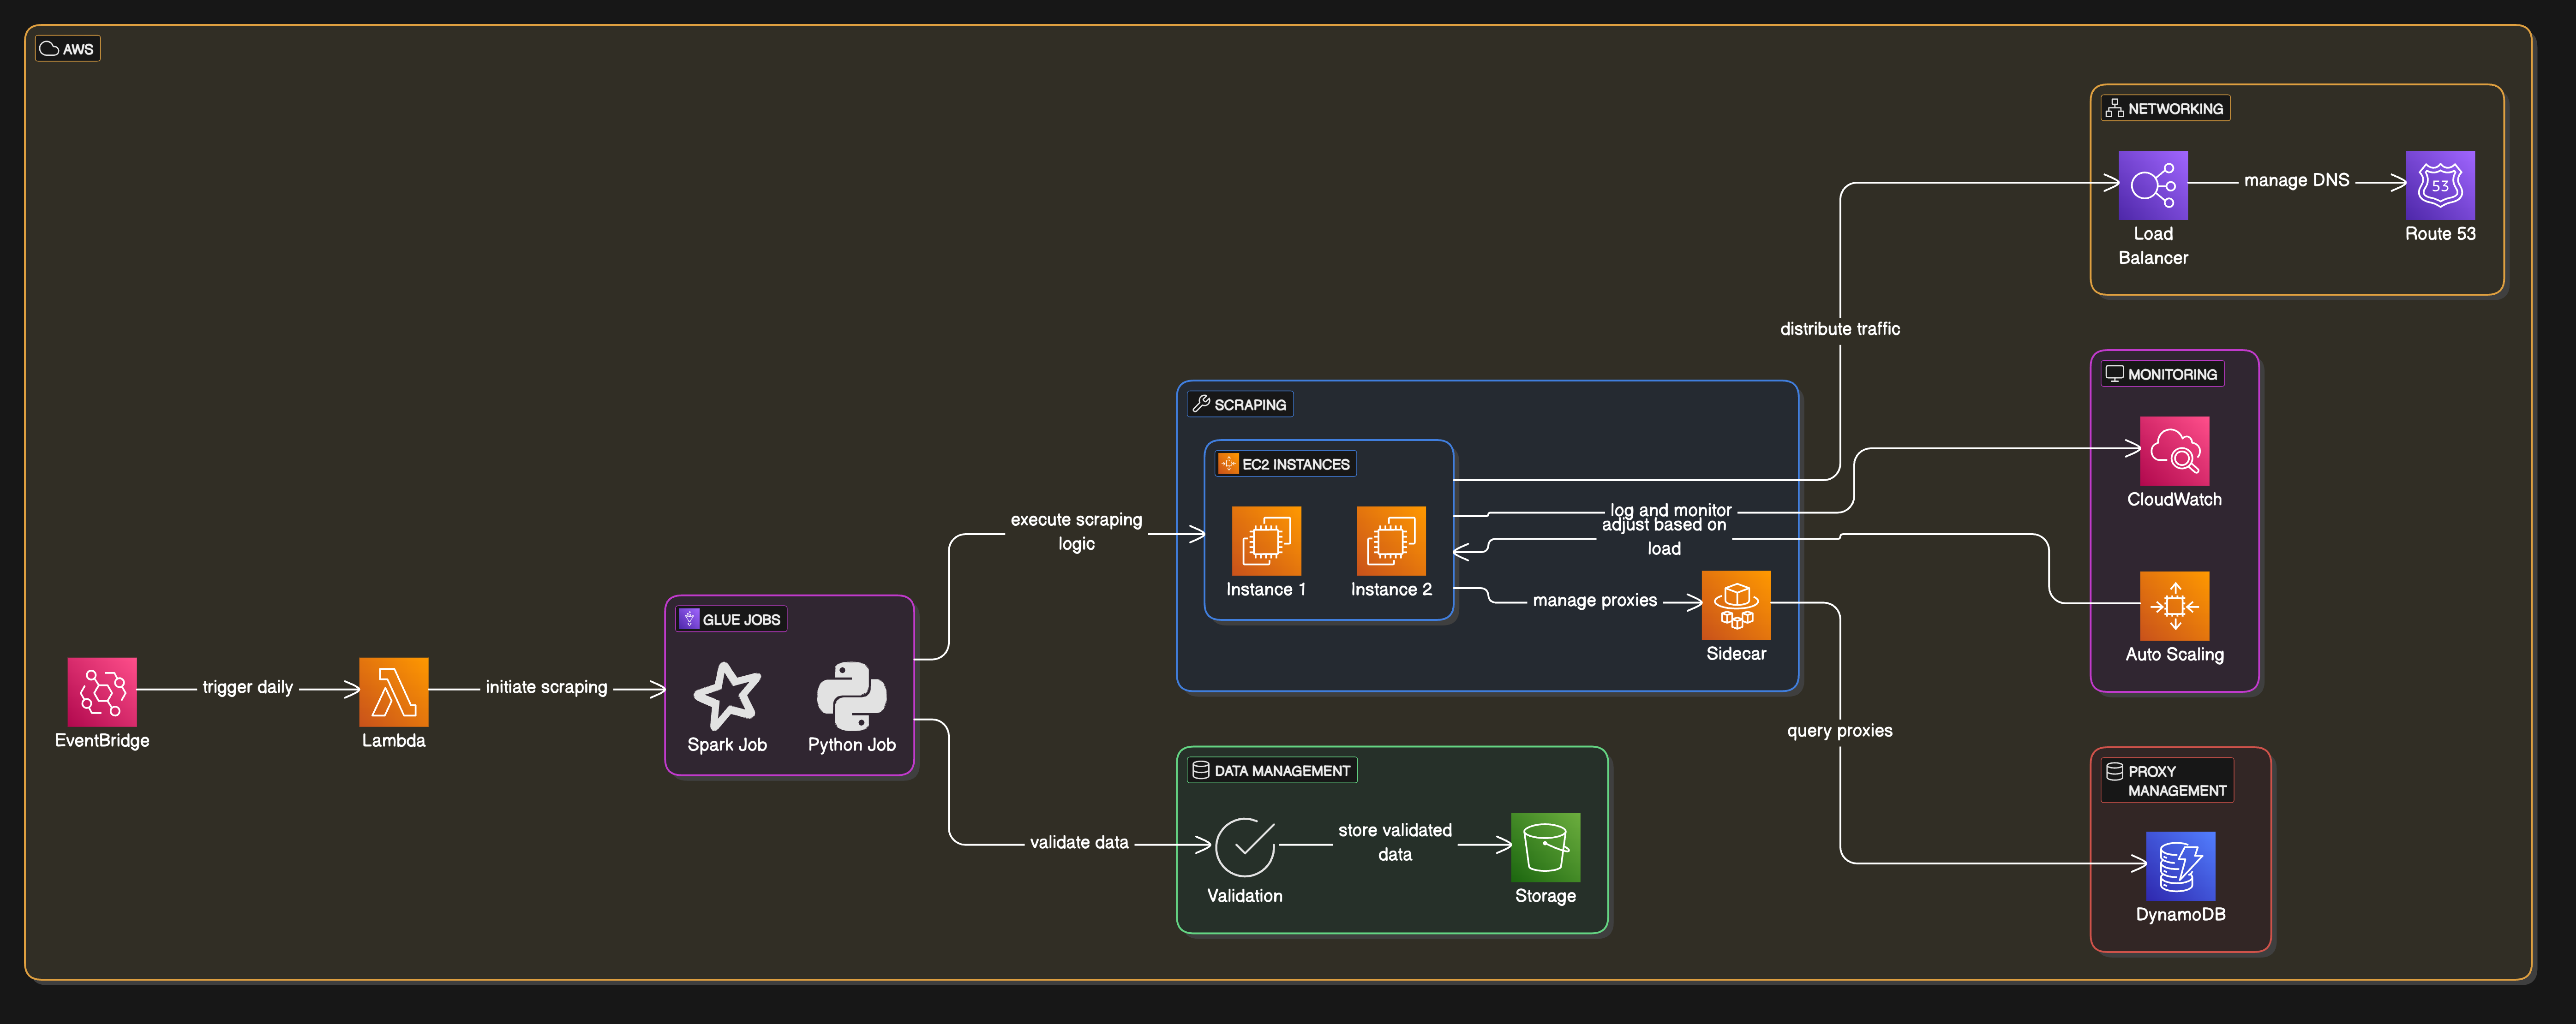
Task: Select the Networking group label
Action: 2166,108
